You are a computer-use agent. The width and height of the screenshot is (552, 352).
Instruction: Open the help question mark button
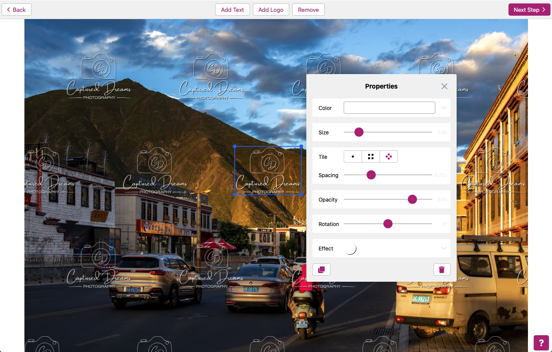(x=541, y=343)
